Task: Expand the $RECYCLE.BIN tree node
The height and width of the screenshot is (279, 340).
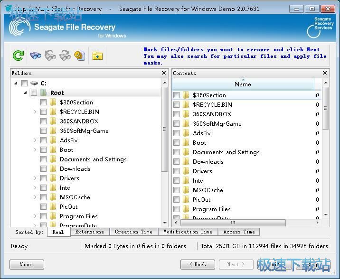Action: [35, 112]
